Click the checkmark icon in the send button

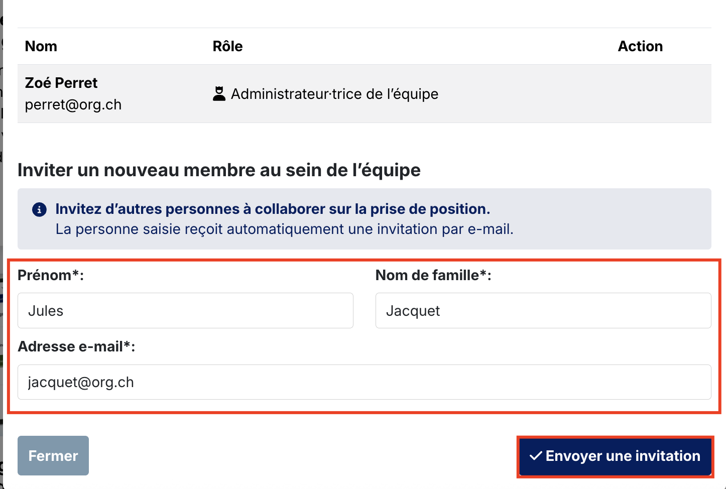click(x=536, y=456)
